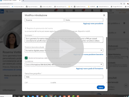Click the Chrome icon on the taskbar
The image size is (129, 97).
(x=51, y=96)
